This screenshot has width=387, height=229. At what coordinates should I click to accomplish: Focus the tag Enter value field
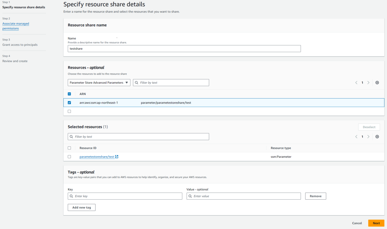[244, 196]
